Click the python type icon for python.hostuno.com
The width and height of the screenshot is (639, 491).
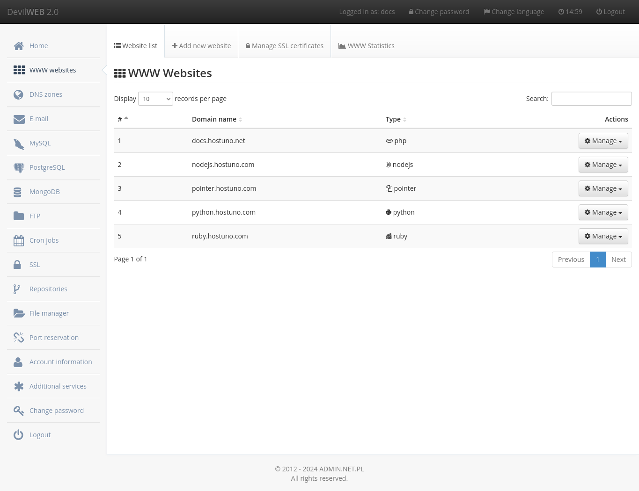click(389, 212)
